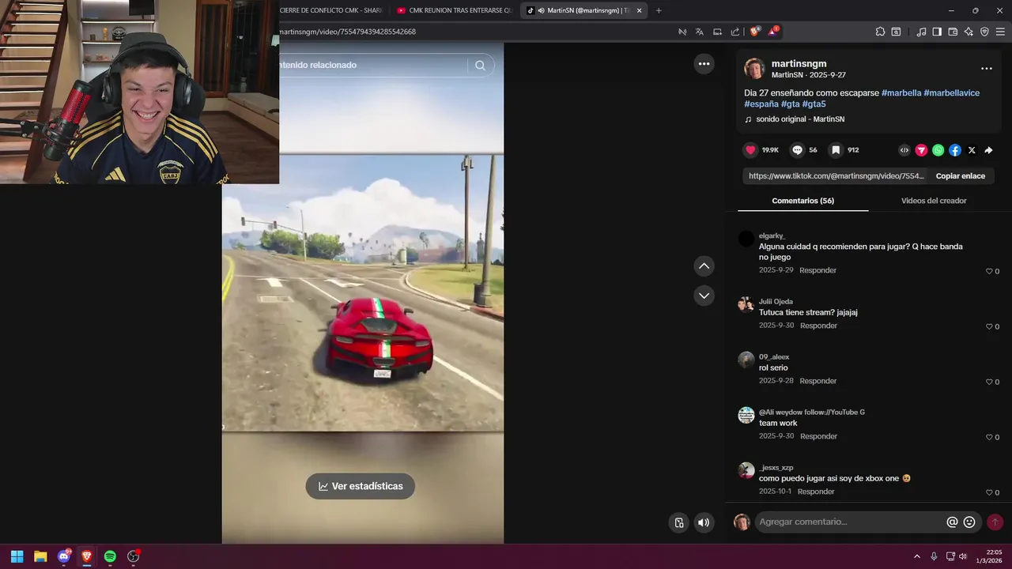Open the #gta hashtag
1012x569 pixels.
pos(790,104)
